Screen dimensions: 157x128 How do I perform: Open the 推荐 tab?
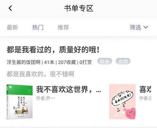(x=63, y=27)
